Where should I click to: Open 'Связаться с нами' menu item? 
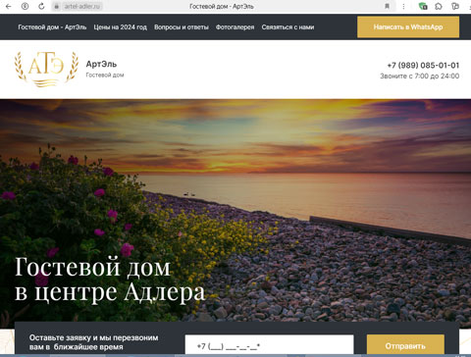pyautogui.click(x=288, y=27)
